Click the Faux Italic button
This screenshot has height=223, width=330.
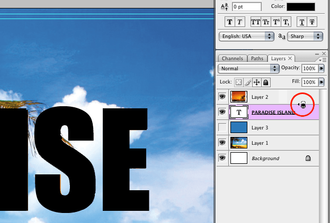[239, 22]
